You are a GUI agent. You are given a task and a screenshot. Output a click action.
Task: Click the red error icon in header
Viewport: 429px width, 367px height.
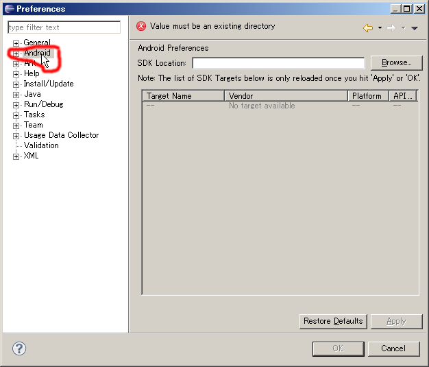pos(141,26)
